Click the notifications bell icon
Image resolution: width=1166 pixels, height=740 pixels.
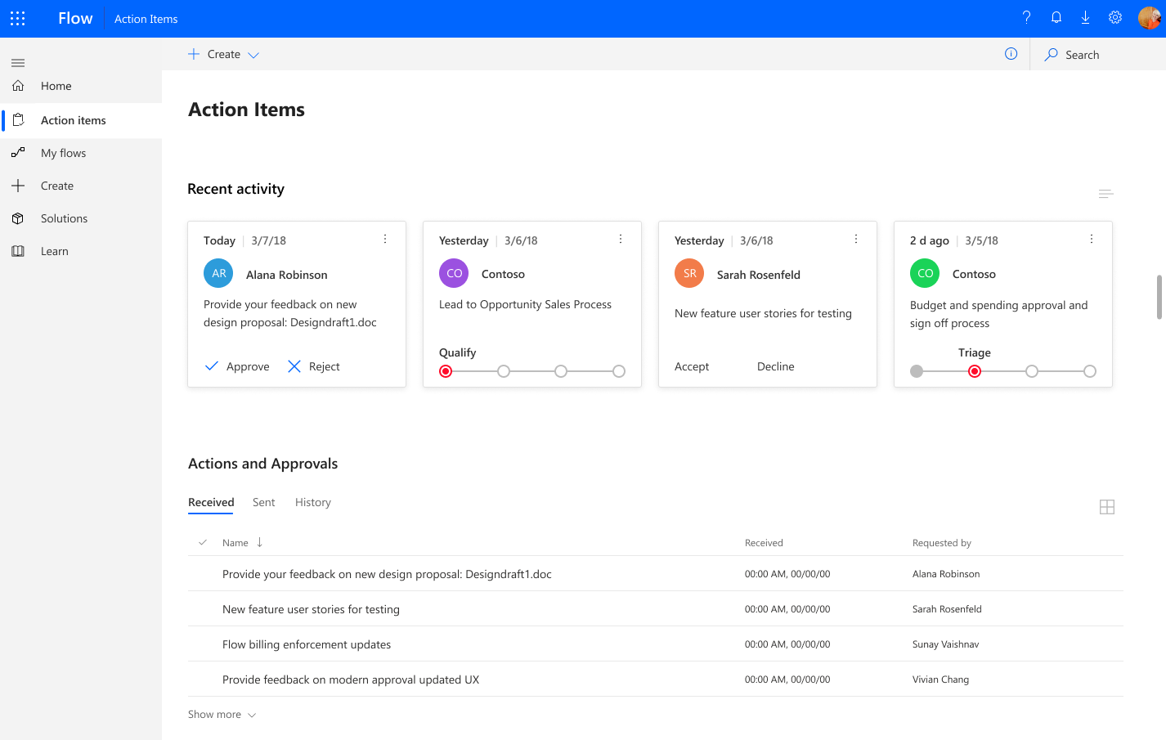[x=1056, y=17]
